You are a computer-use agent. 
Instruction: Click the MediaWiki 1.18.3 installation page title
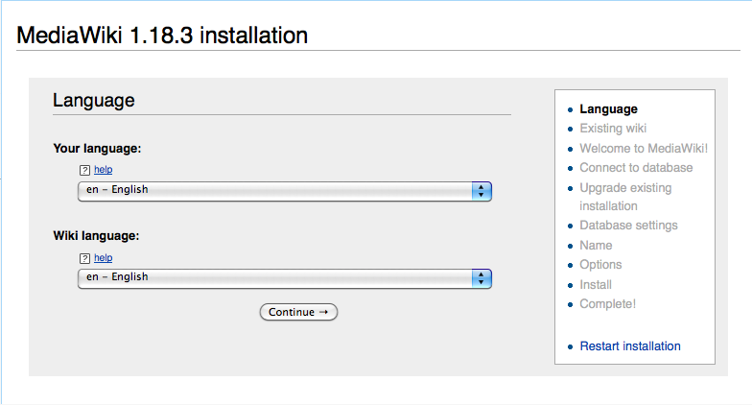162,36
